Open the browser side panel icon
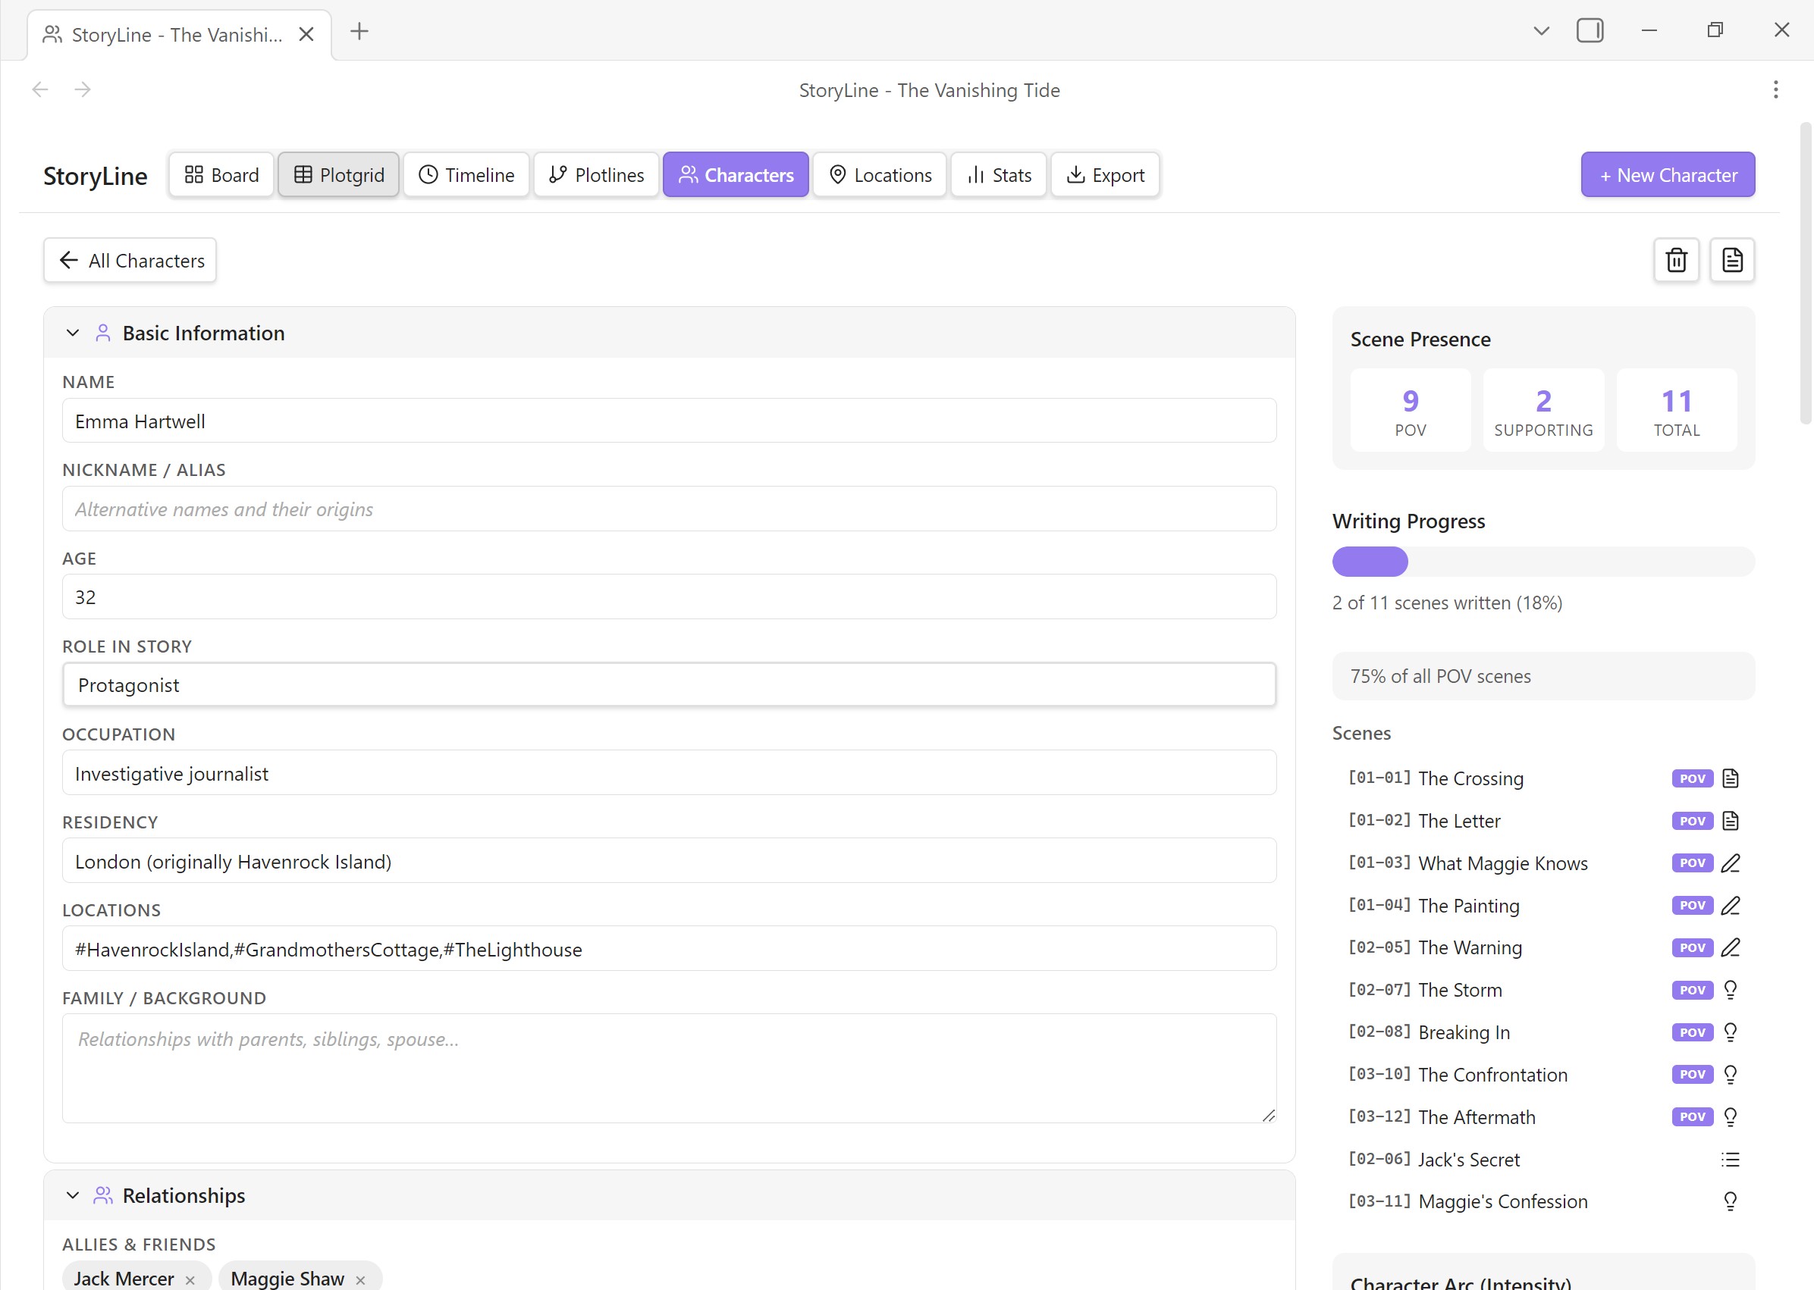 point(1589,31)
